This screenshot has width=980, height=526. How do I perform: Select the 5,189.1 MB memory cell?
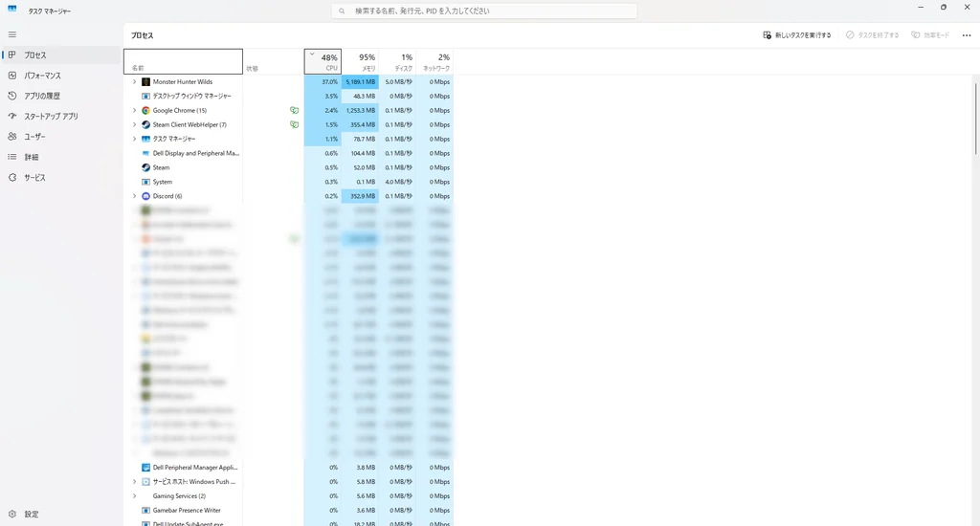coord(360,82)
